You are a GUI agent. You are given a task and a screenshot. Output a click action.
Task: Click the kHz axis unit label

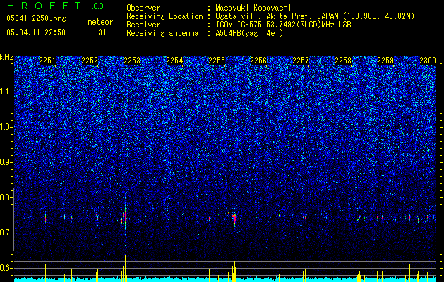coord(6,57)
